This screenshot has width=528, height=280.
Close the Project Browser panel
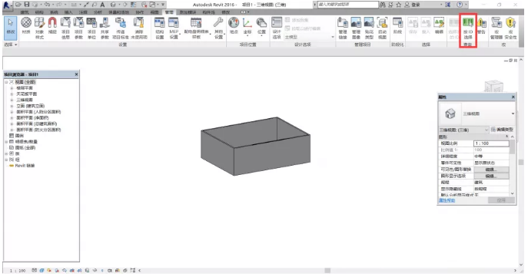click(x=76, y=74)
